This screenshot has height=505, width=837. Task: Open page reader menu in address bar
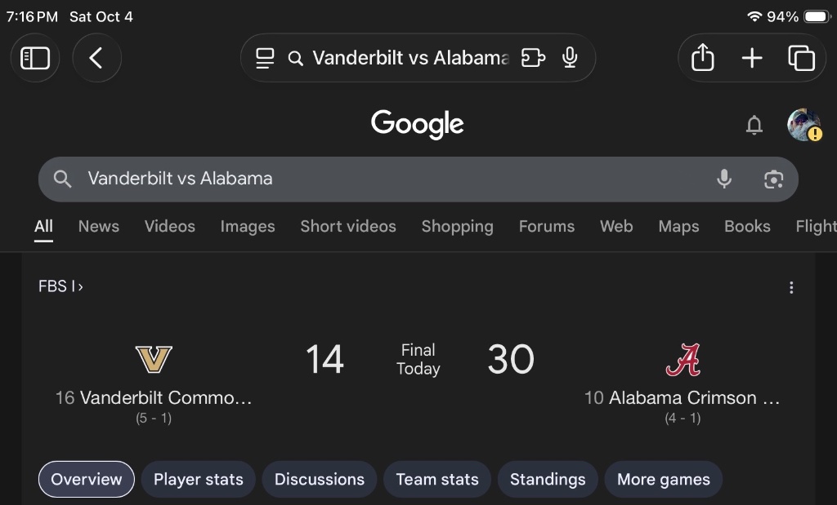tap(265, 58)
